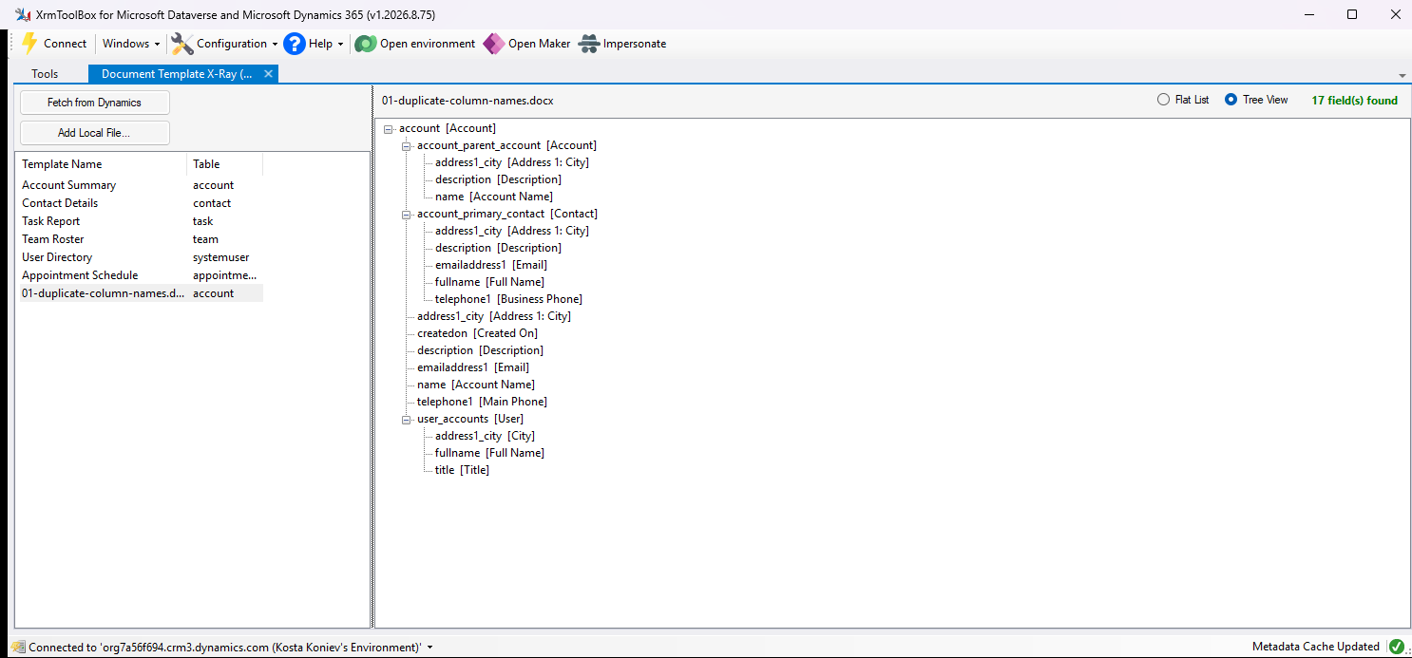Switch to the Tools tab
Image resolution: width=1412 pixels, height=658 pixels.
[45, 74]
